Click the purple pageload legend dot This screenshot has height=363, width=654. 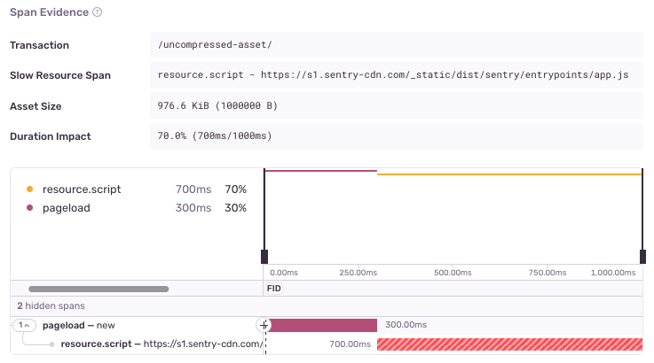(x=30, y=208)
